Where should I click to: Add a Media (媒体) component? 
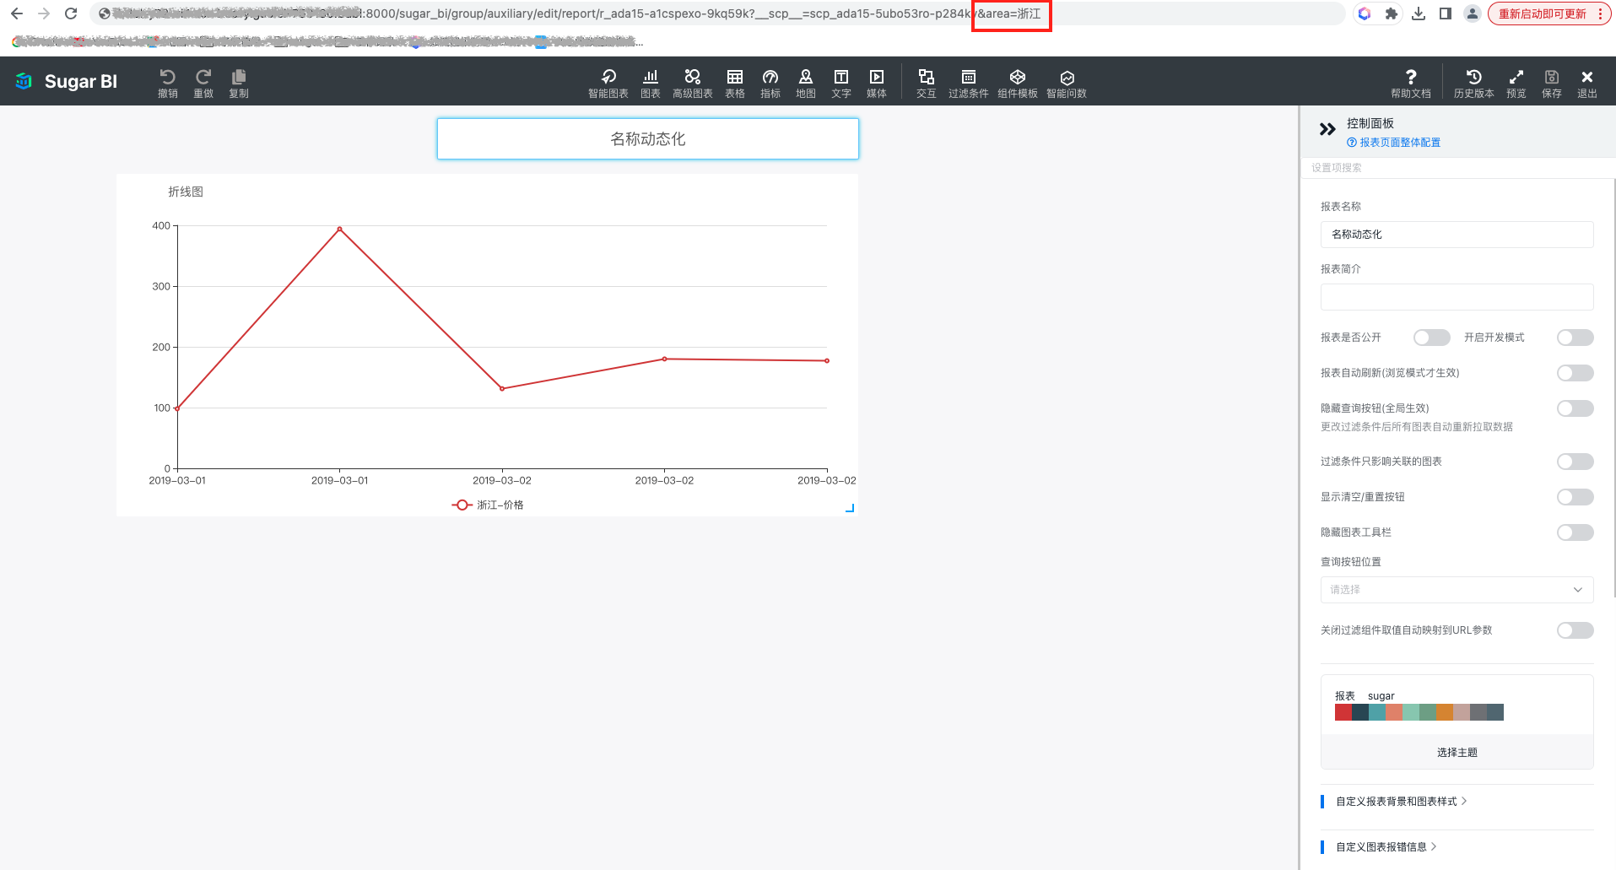[876, 83]
